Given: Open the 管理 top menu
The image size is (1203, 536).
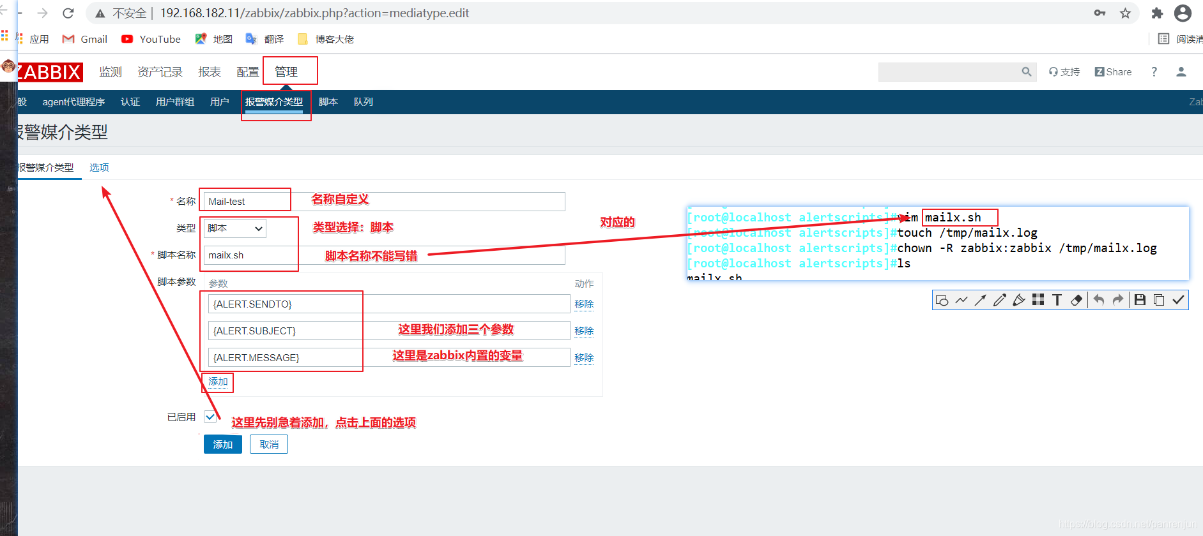Looking at the screenshot, I should point(286,72).
